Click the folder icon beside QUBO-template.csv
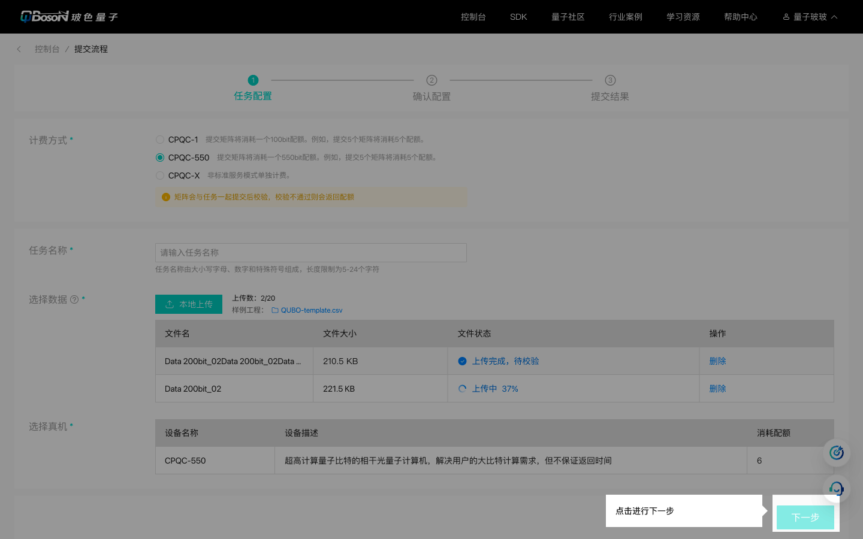 coord(275,310)
